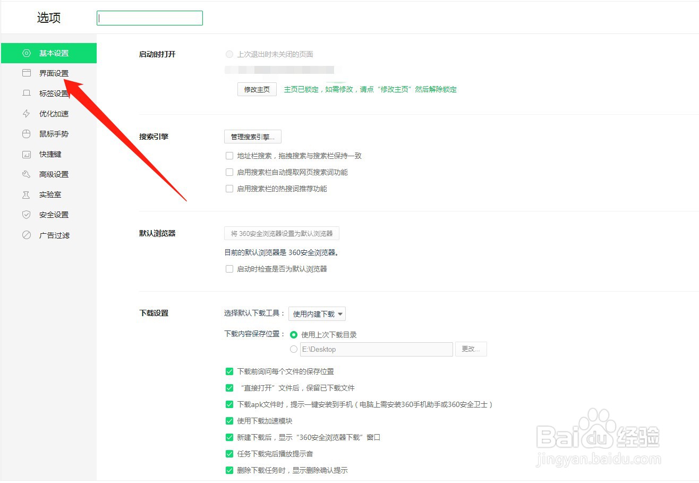Open the 标签设置 section icon
The height and width of the screenshot is (483, 699).
click(26, 94)
